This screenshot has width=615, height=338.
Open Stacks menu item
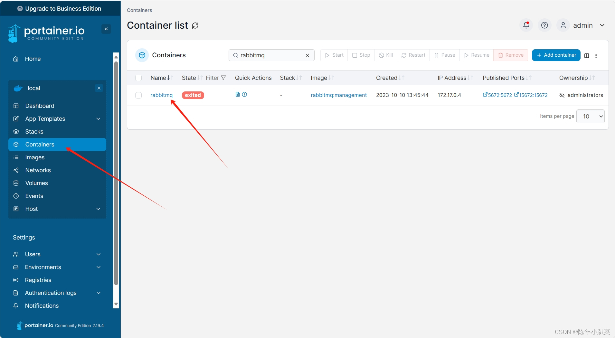tap(57, 132)
